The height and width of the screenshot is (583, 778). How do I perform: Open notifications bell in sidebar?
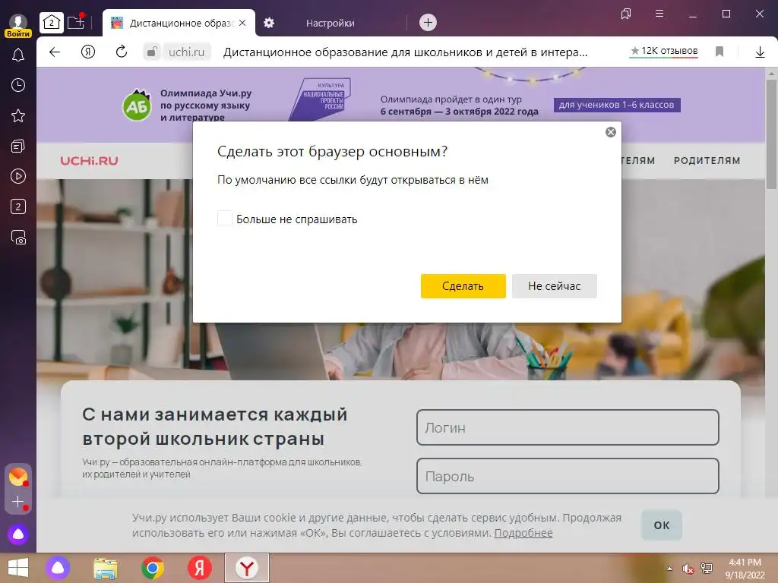point(18,55)
